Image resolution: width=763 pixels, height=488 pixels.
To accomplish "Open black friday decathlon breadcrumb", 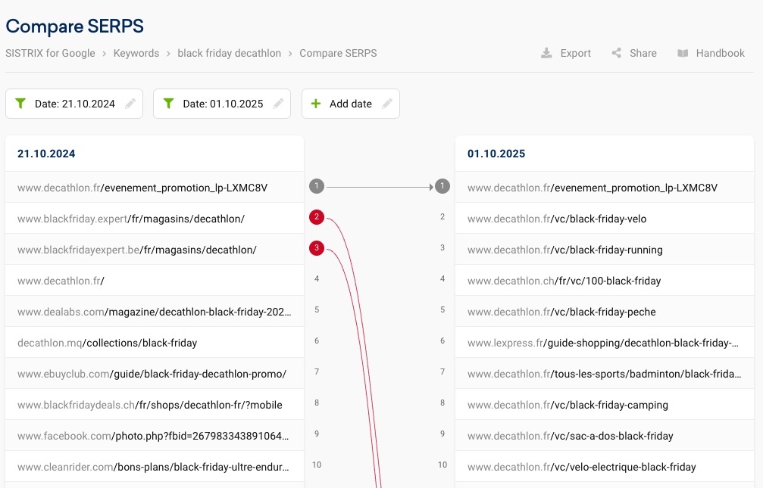I will pyautogui.click(x=229, y=53).
